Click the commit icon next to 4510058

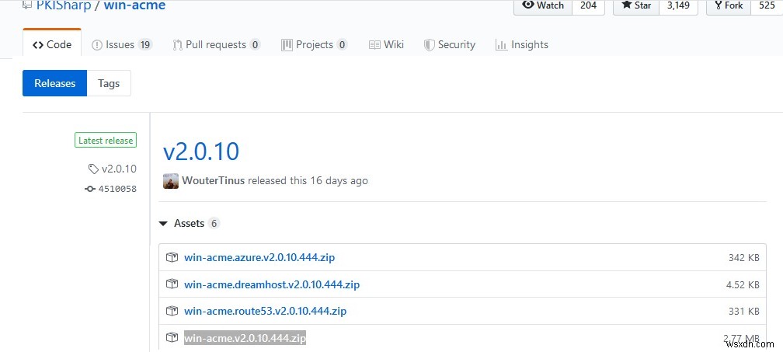click(90, 189)
